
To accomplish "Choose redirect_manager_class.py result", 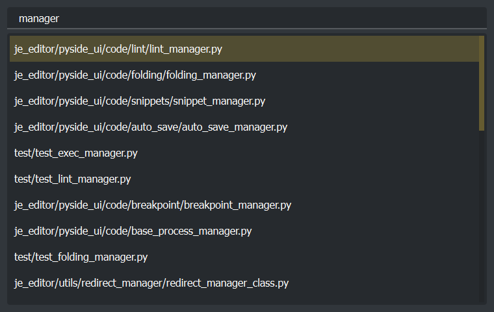I will pos(244,283).
